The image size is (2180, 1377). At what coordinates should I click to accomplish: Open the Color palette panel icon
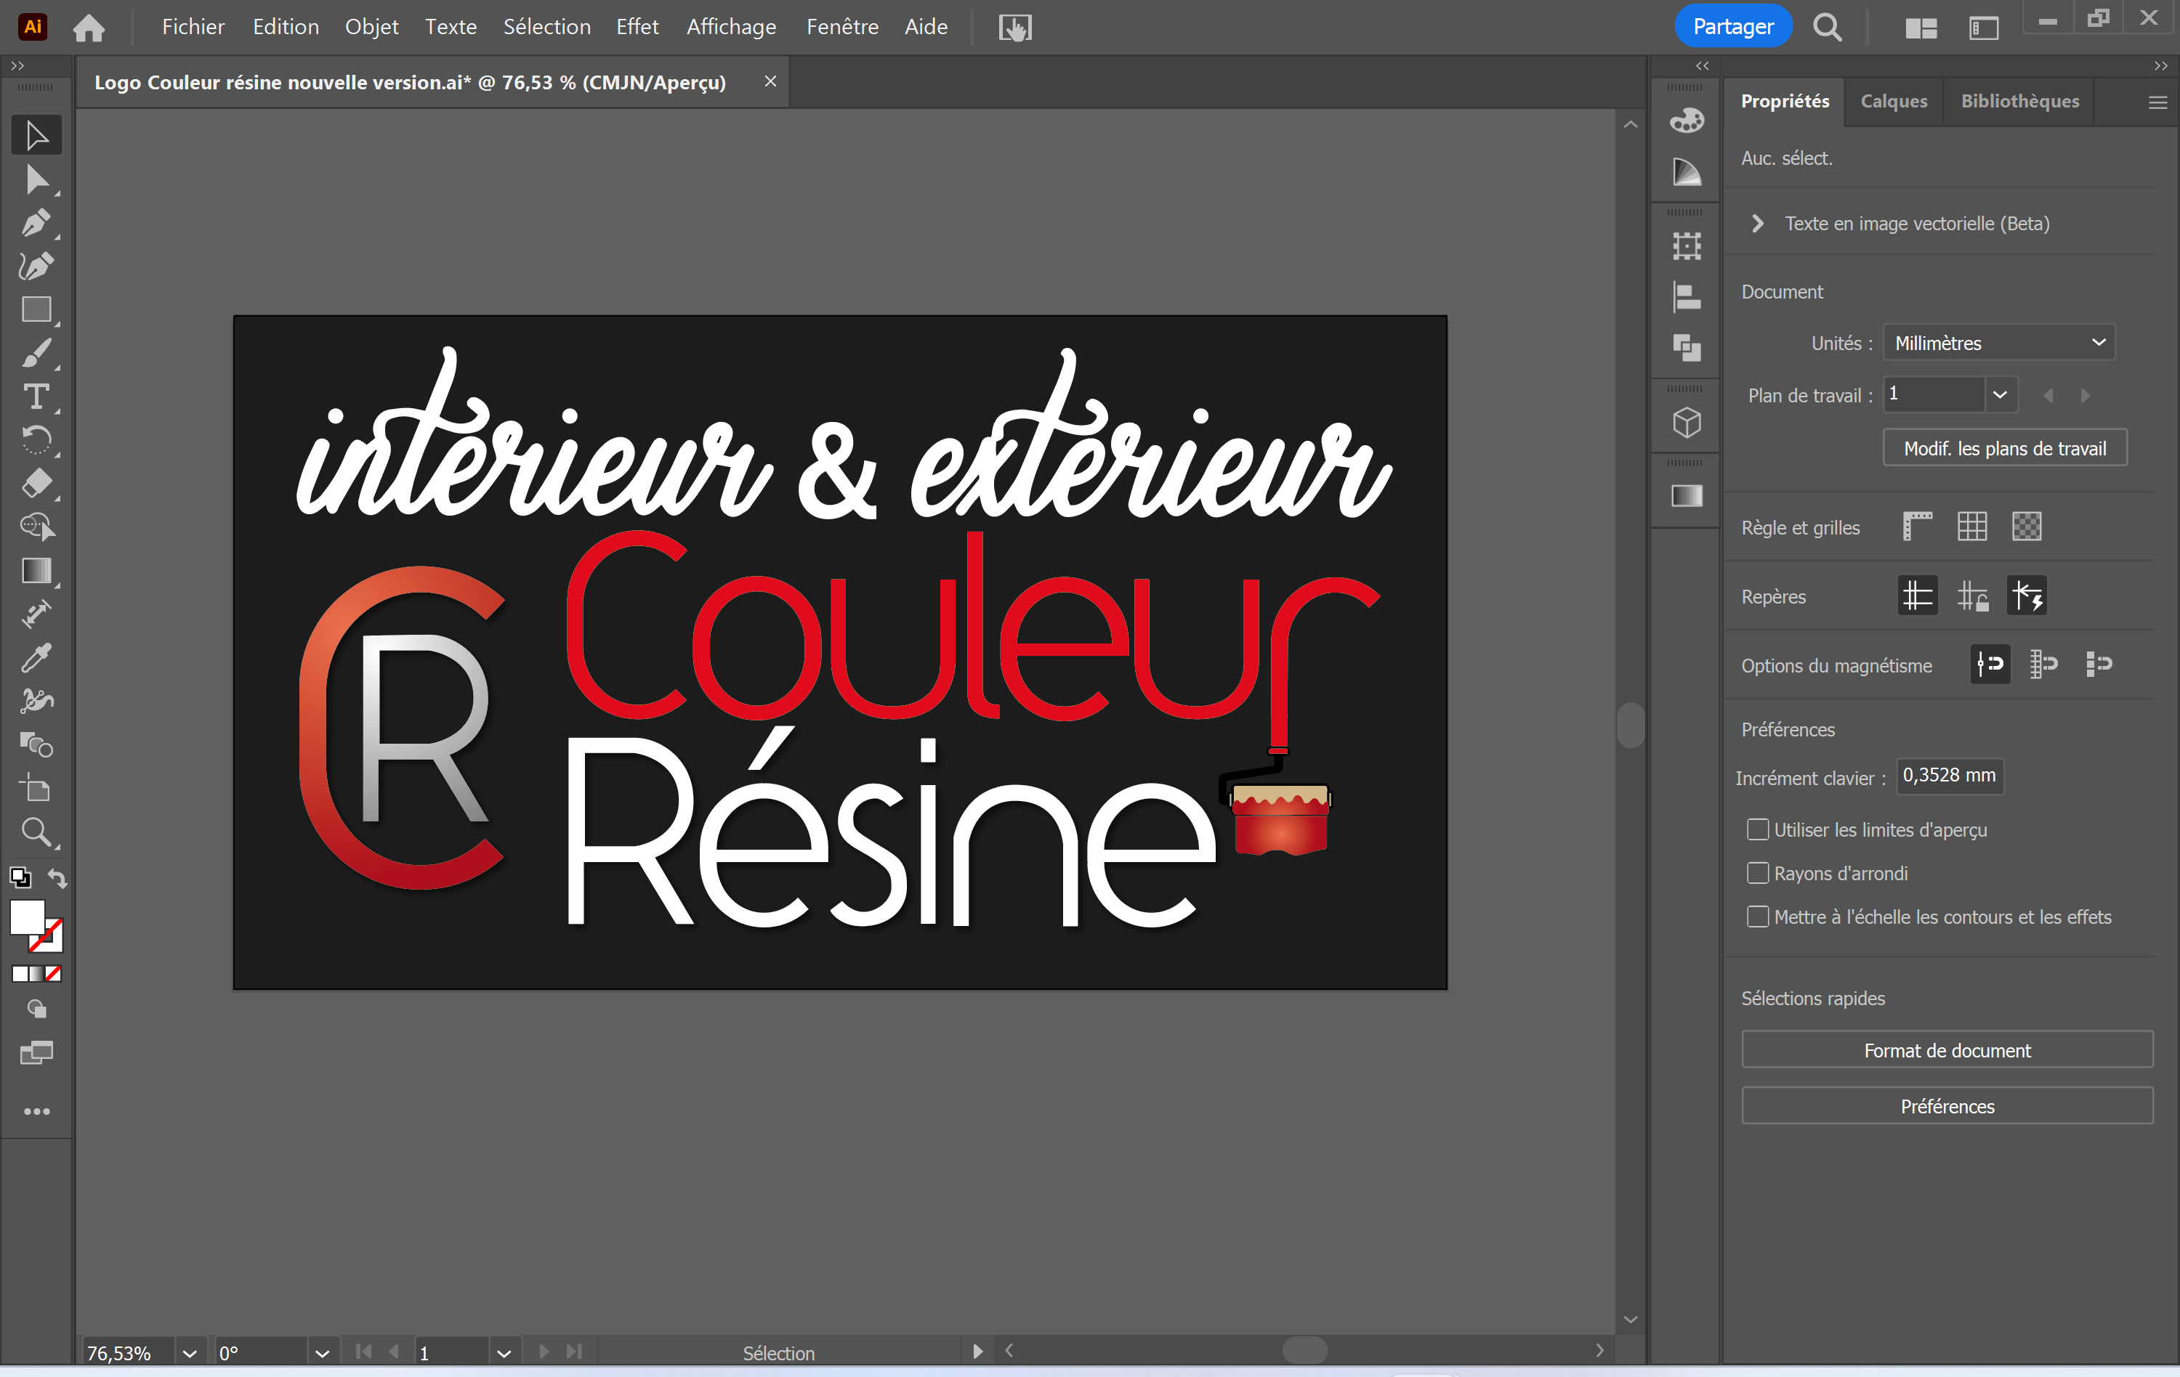point(1687,121)
